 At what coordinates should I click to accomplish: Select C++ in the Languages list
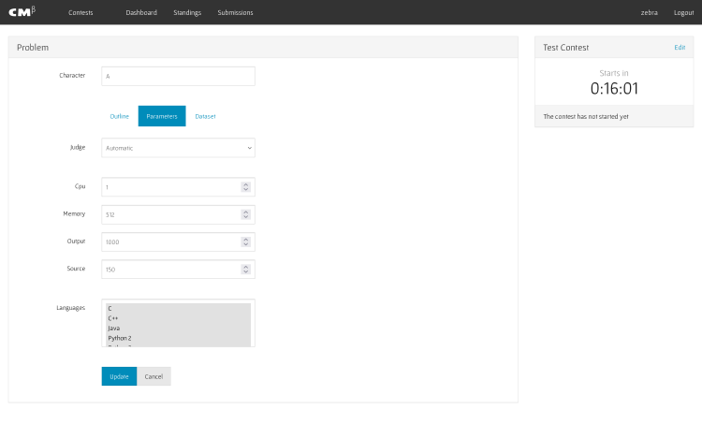coord(113,318)
